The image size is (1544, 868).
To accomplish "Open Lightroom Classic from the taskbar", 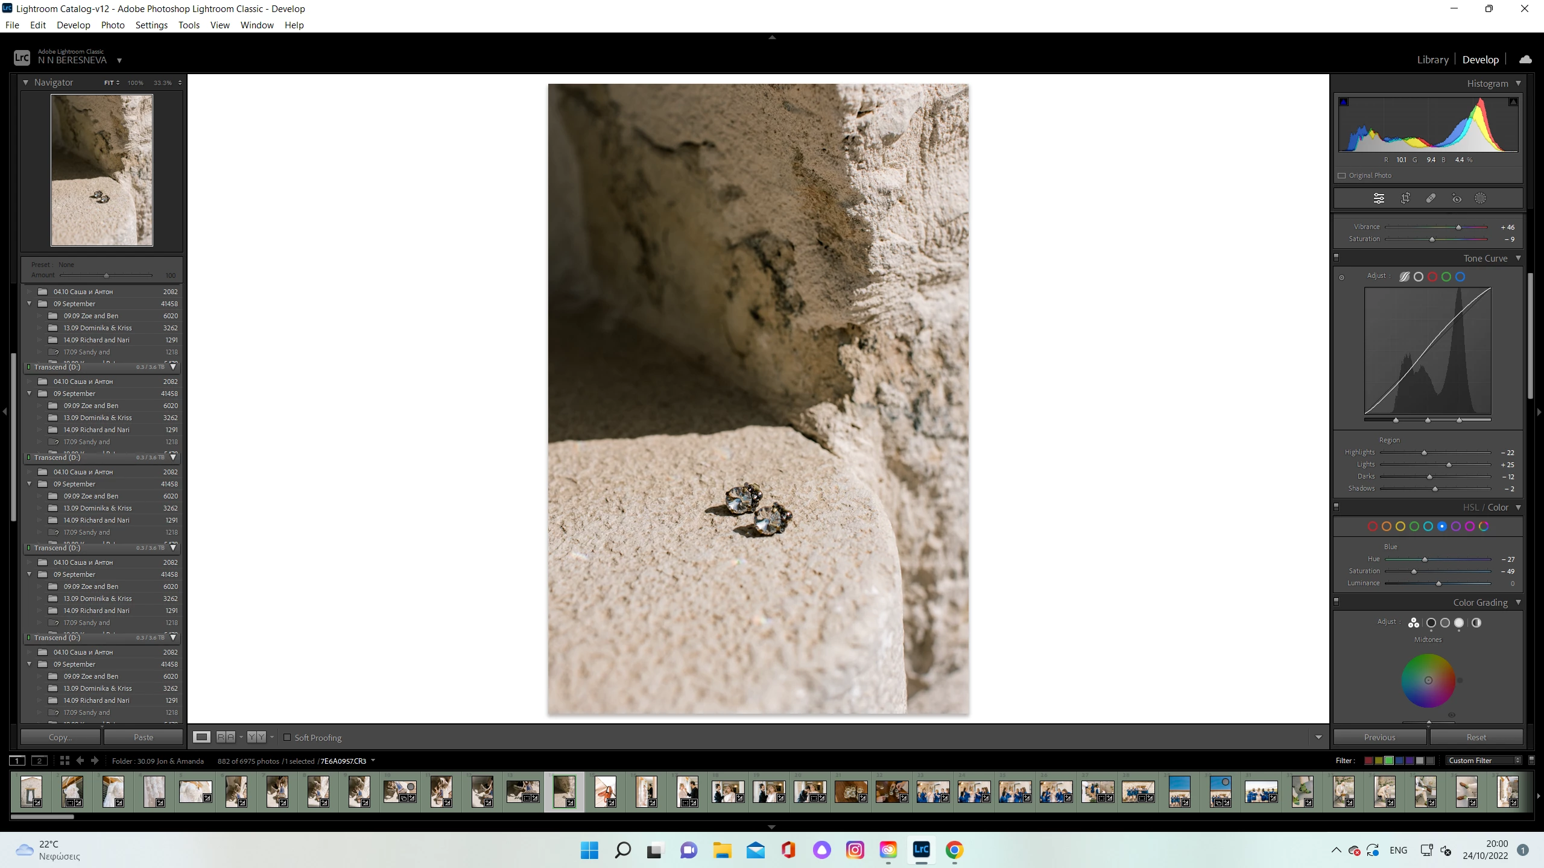I will (x=921, y=850).
